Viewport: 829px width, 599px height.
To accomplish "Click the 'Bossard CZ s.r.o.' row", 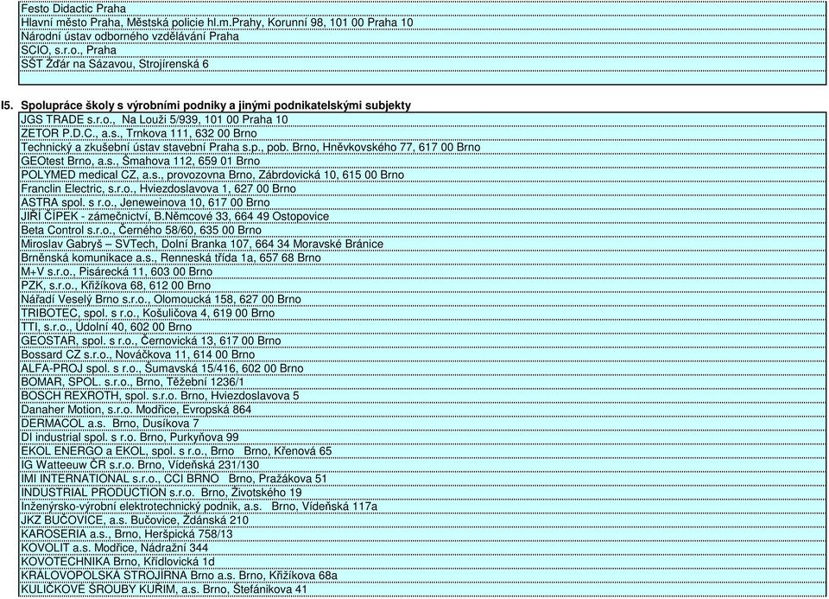I will tap(422, 354).
